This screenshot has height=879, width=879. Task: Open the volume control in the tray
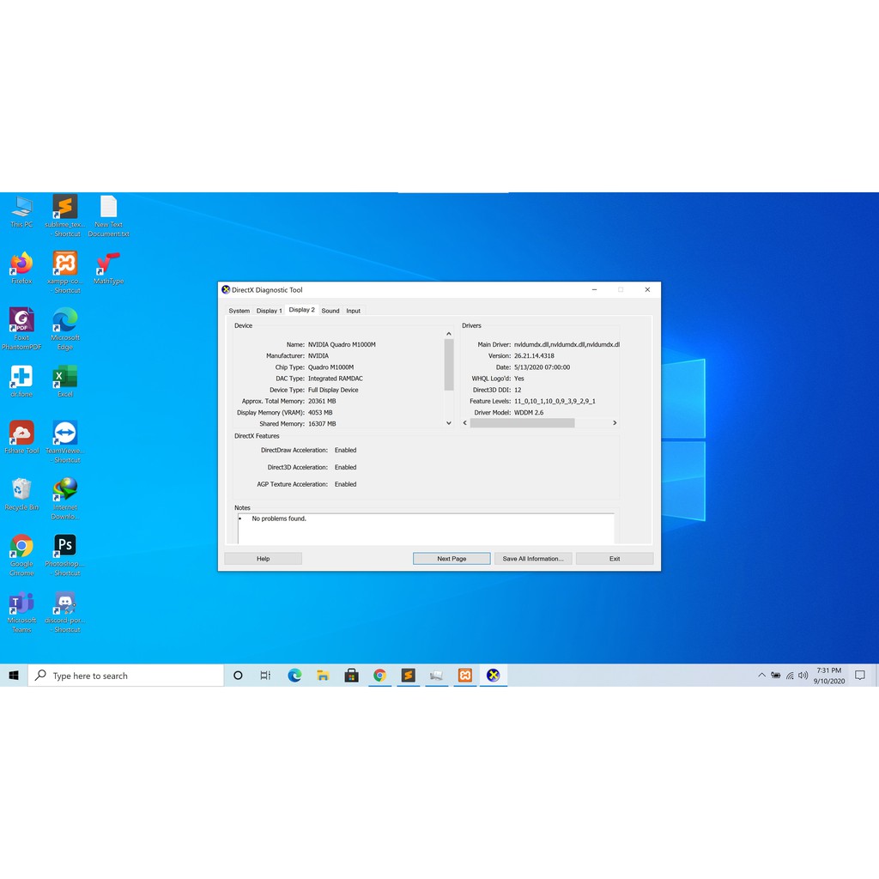tap(801, 676)
